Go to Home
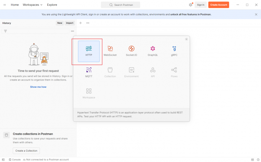 15,5
